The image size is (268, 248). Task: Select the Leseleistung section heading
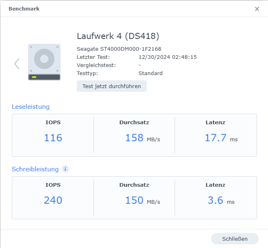click(31, 107)
